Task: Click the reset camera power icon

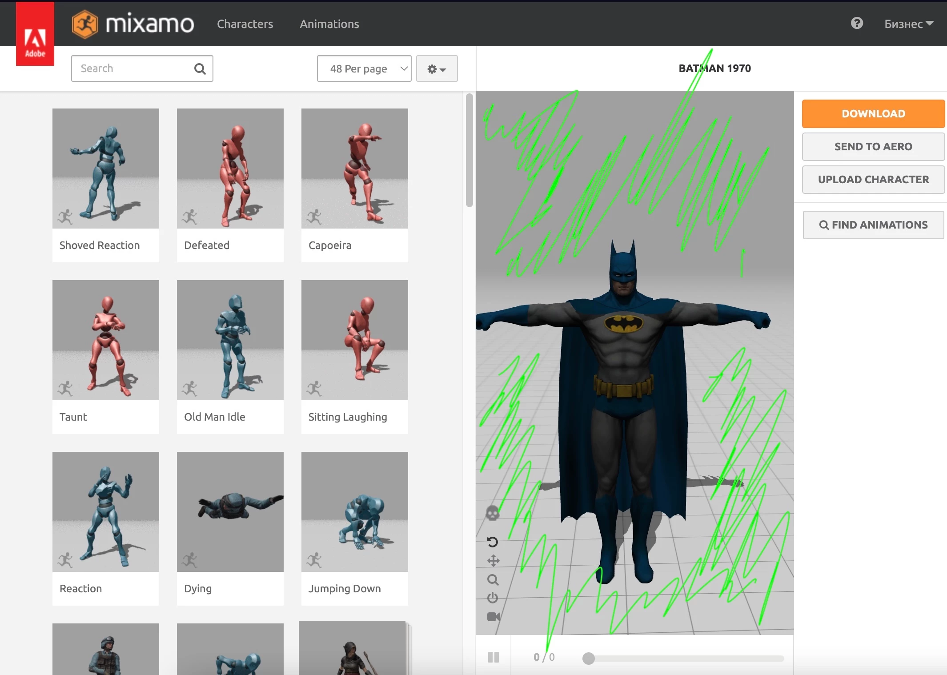Action: 493,598
